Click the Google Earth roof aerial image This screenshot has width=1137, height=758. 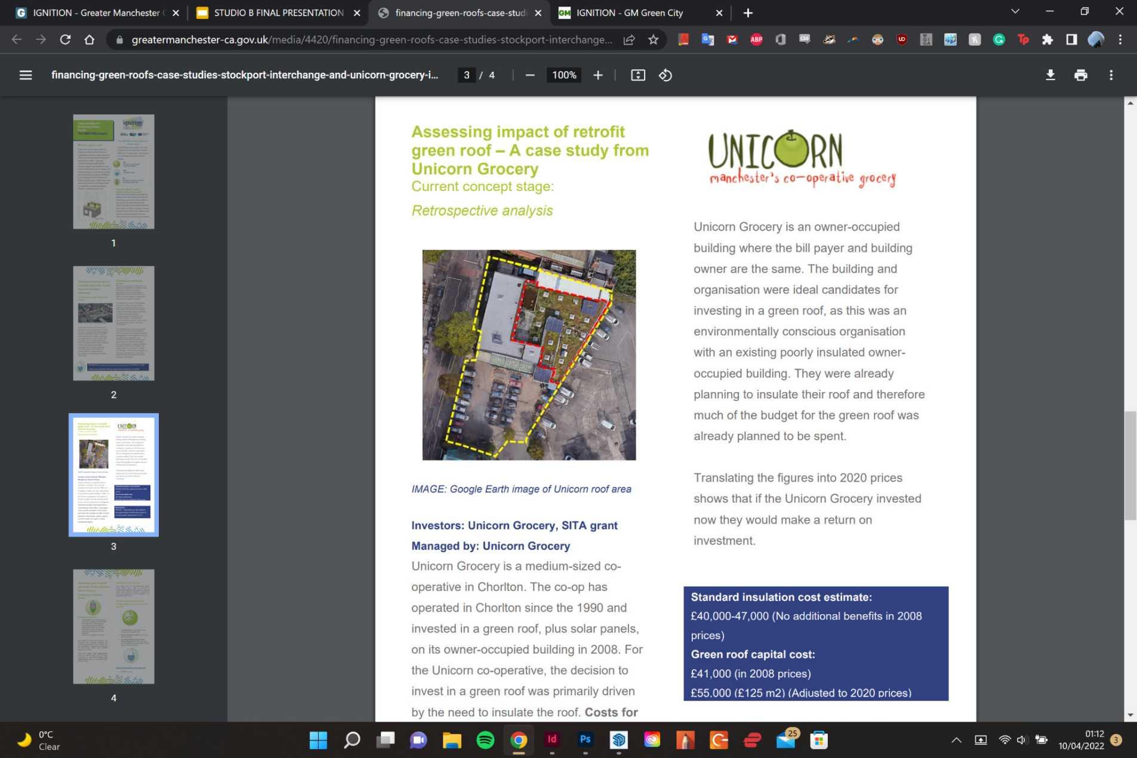coord(529,355)
